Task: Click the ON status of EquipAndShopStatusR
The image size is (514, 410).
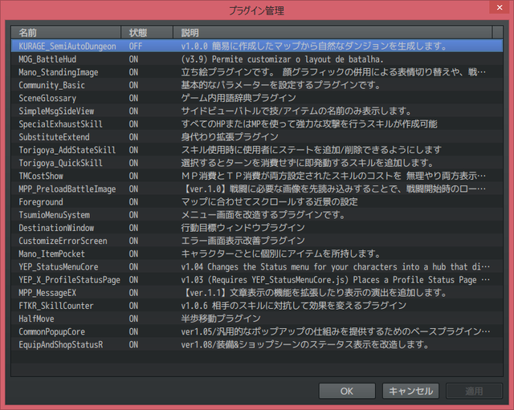Action: pyautogui.click(x=133, y=345)
